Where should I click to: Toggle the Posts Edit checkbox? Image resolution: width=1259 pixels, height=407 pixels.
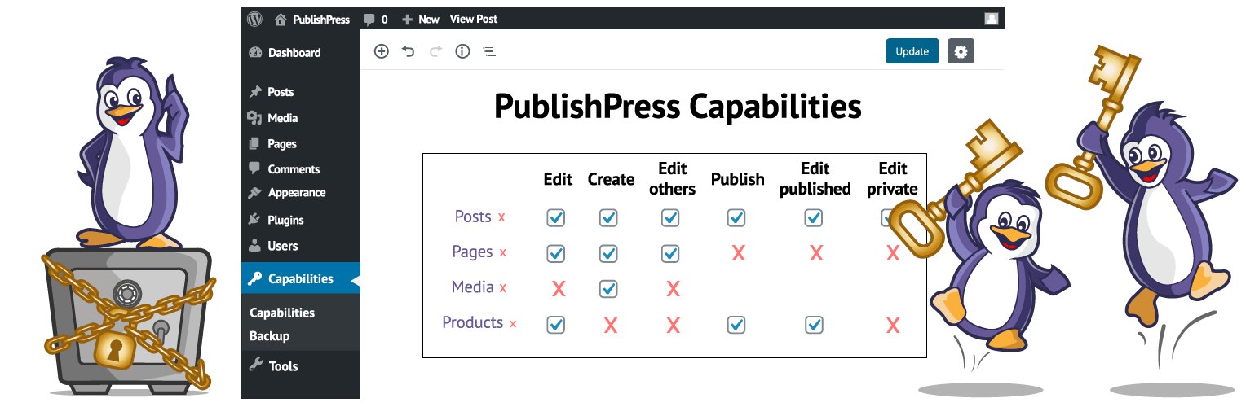(x=555, y=217)
